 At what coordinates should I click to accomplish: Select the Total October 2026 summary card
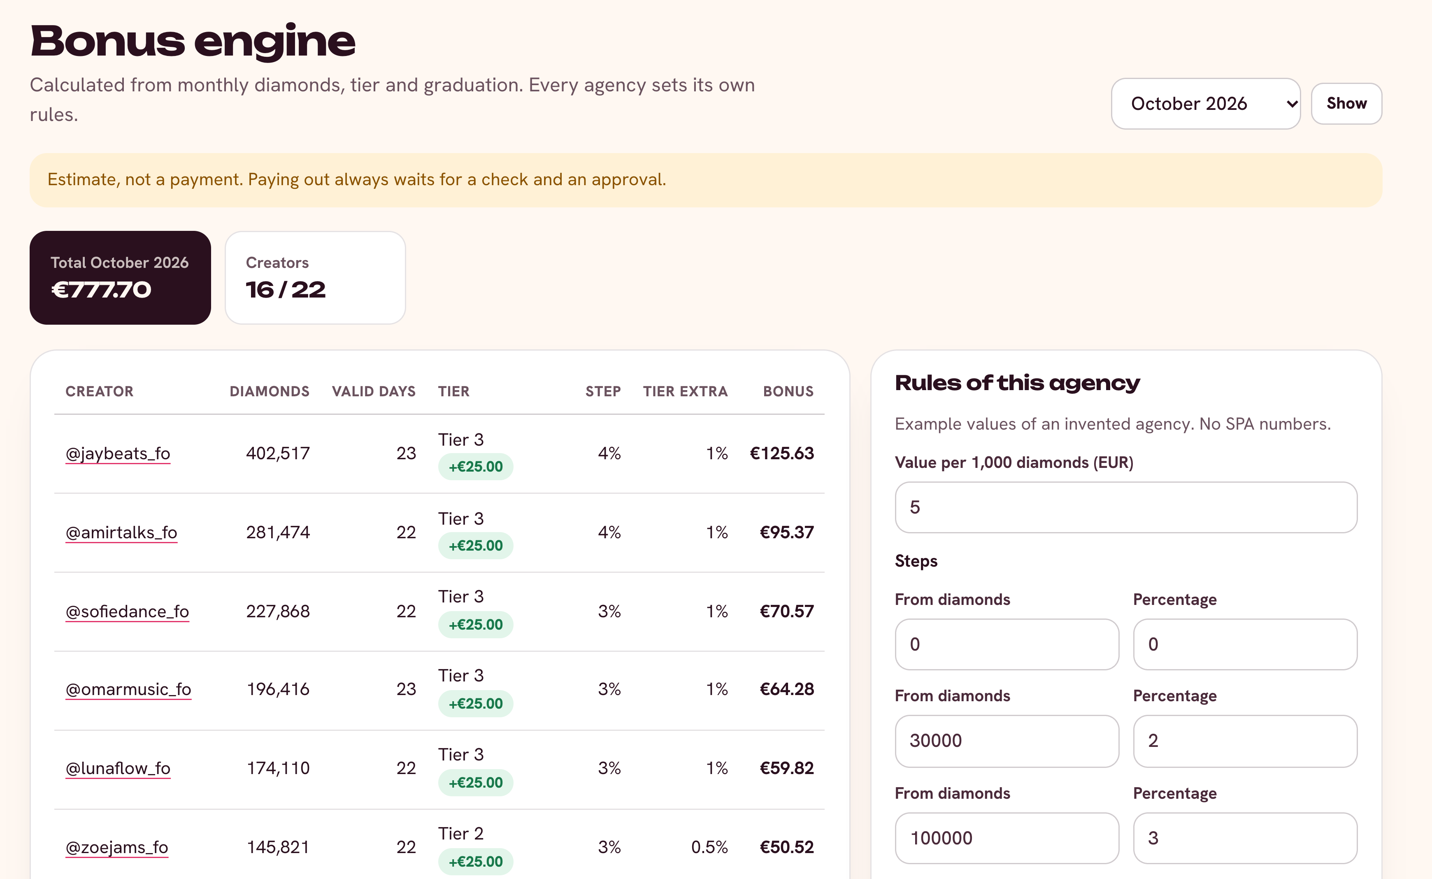(120, 278)
